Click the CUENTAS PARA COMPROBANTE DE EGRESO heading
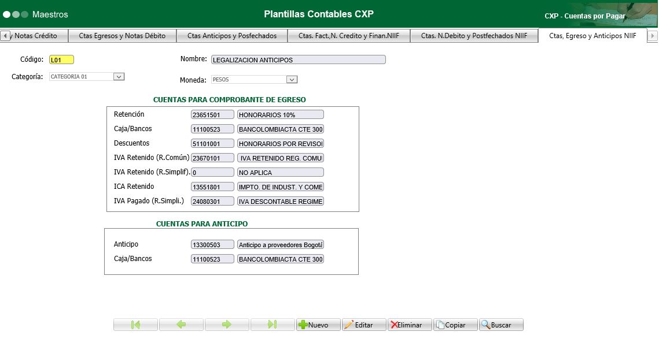This screenshot has height=339, width=659. tap(230, 100)
